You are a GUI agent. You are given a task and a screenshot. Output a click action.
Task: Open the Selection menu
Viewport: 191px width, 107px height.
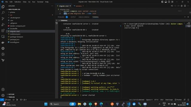coord(18,2)
